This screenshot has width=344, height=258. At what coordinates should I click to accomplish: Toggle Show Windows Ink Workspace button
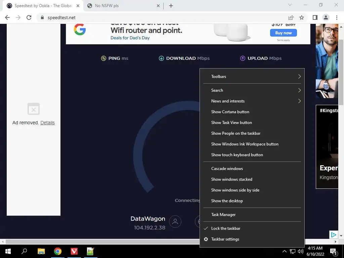point(252,144)
